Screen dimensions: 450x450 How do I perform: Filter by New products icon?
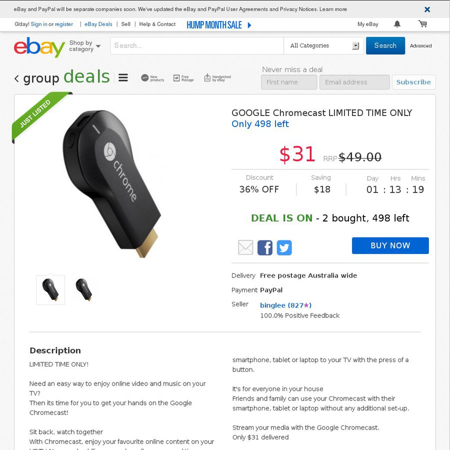[152, 78]
